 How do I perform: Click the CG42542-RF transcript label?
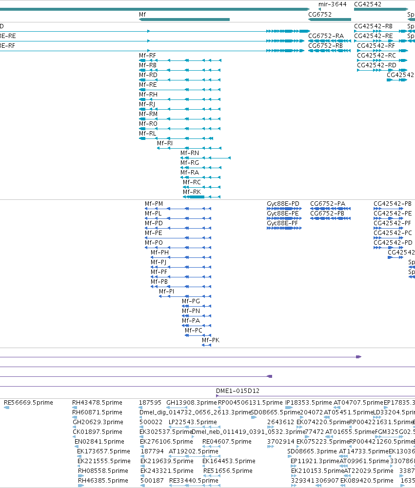coord(376,46)
